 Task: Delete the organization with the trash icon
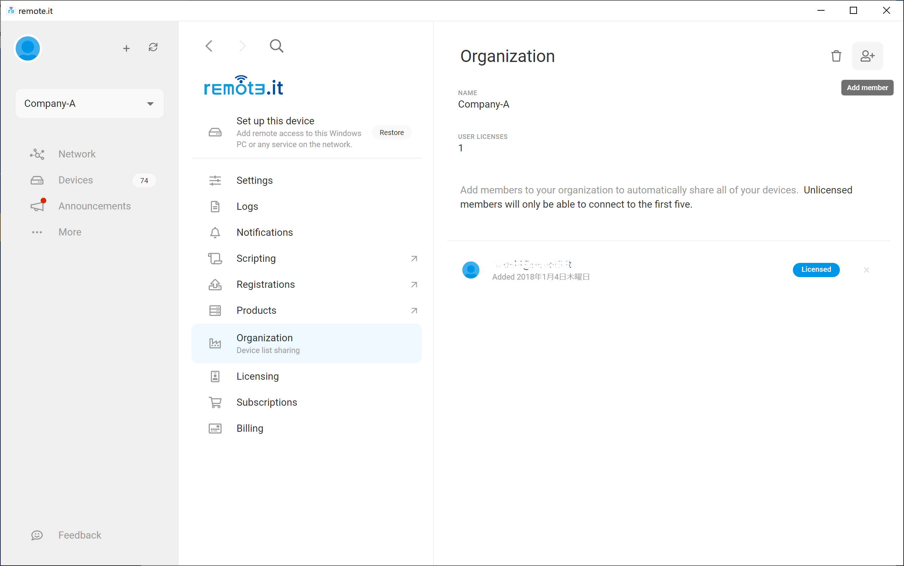[x=836, y=56]
